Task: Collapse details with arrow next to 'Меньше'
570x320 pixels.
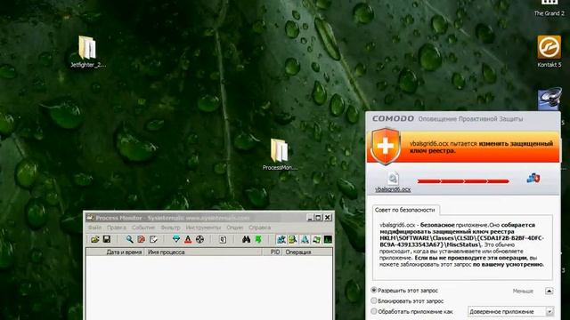Action: [549, 291]
